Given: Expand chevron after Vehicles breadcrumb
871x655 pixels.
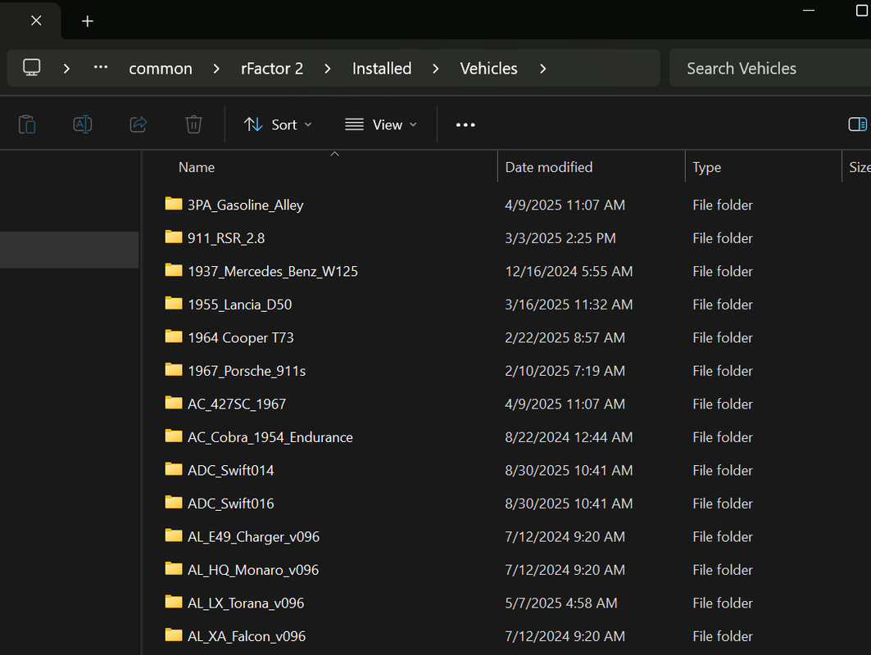Looking at the screenshot, I should pyautogui.click(x=542, y=69).
